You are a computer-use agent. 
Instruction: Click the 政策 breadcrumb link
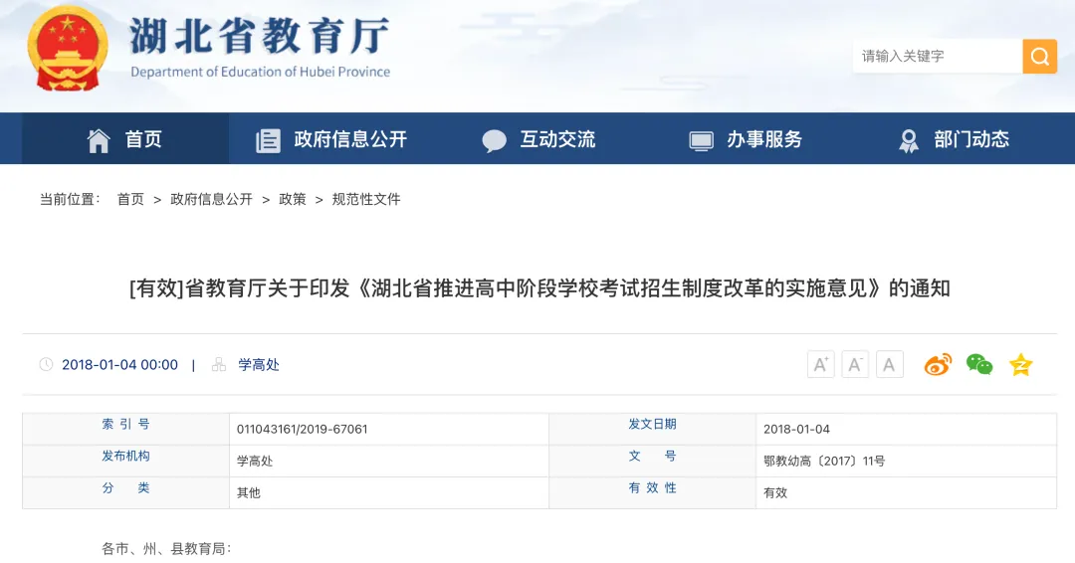(292, 199)
